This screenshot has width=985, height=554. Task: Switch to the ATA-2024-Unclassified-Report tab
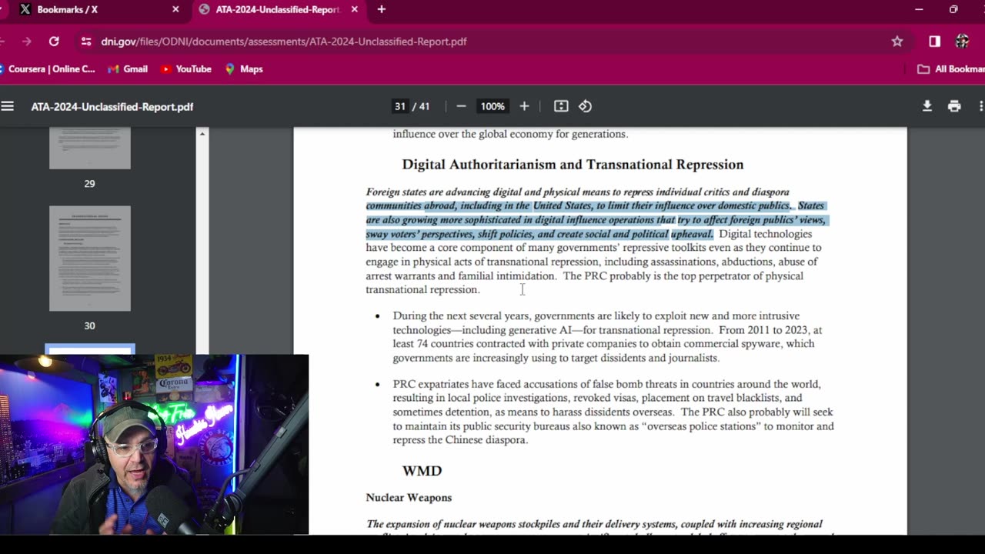click(277, 9)
